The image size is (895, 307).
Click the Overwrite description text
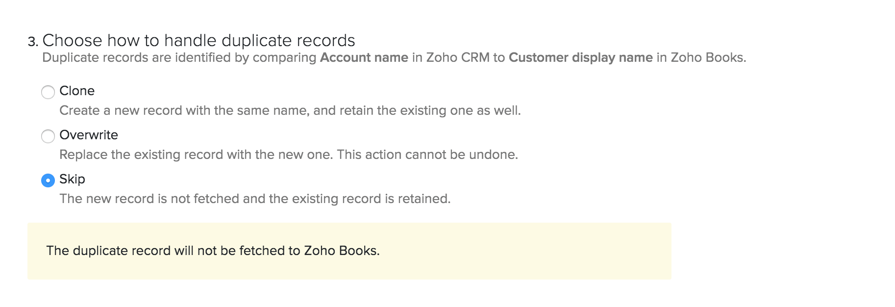[x=288, y=154]
